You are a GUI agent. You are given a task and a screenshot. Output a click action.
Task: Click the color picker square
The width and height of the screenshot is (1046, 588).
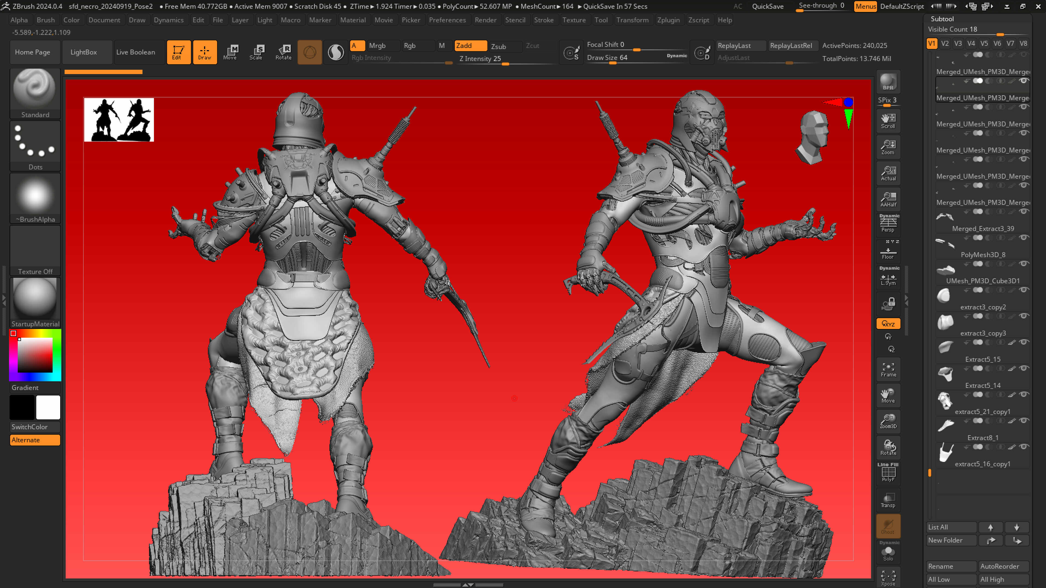[35, 355]
